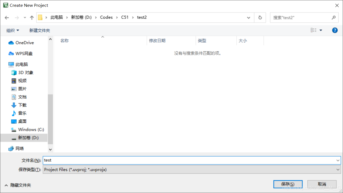Expand chevron after Codes in path
Viewport: 343px width, 193px height.
117,17
